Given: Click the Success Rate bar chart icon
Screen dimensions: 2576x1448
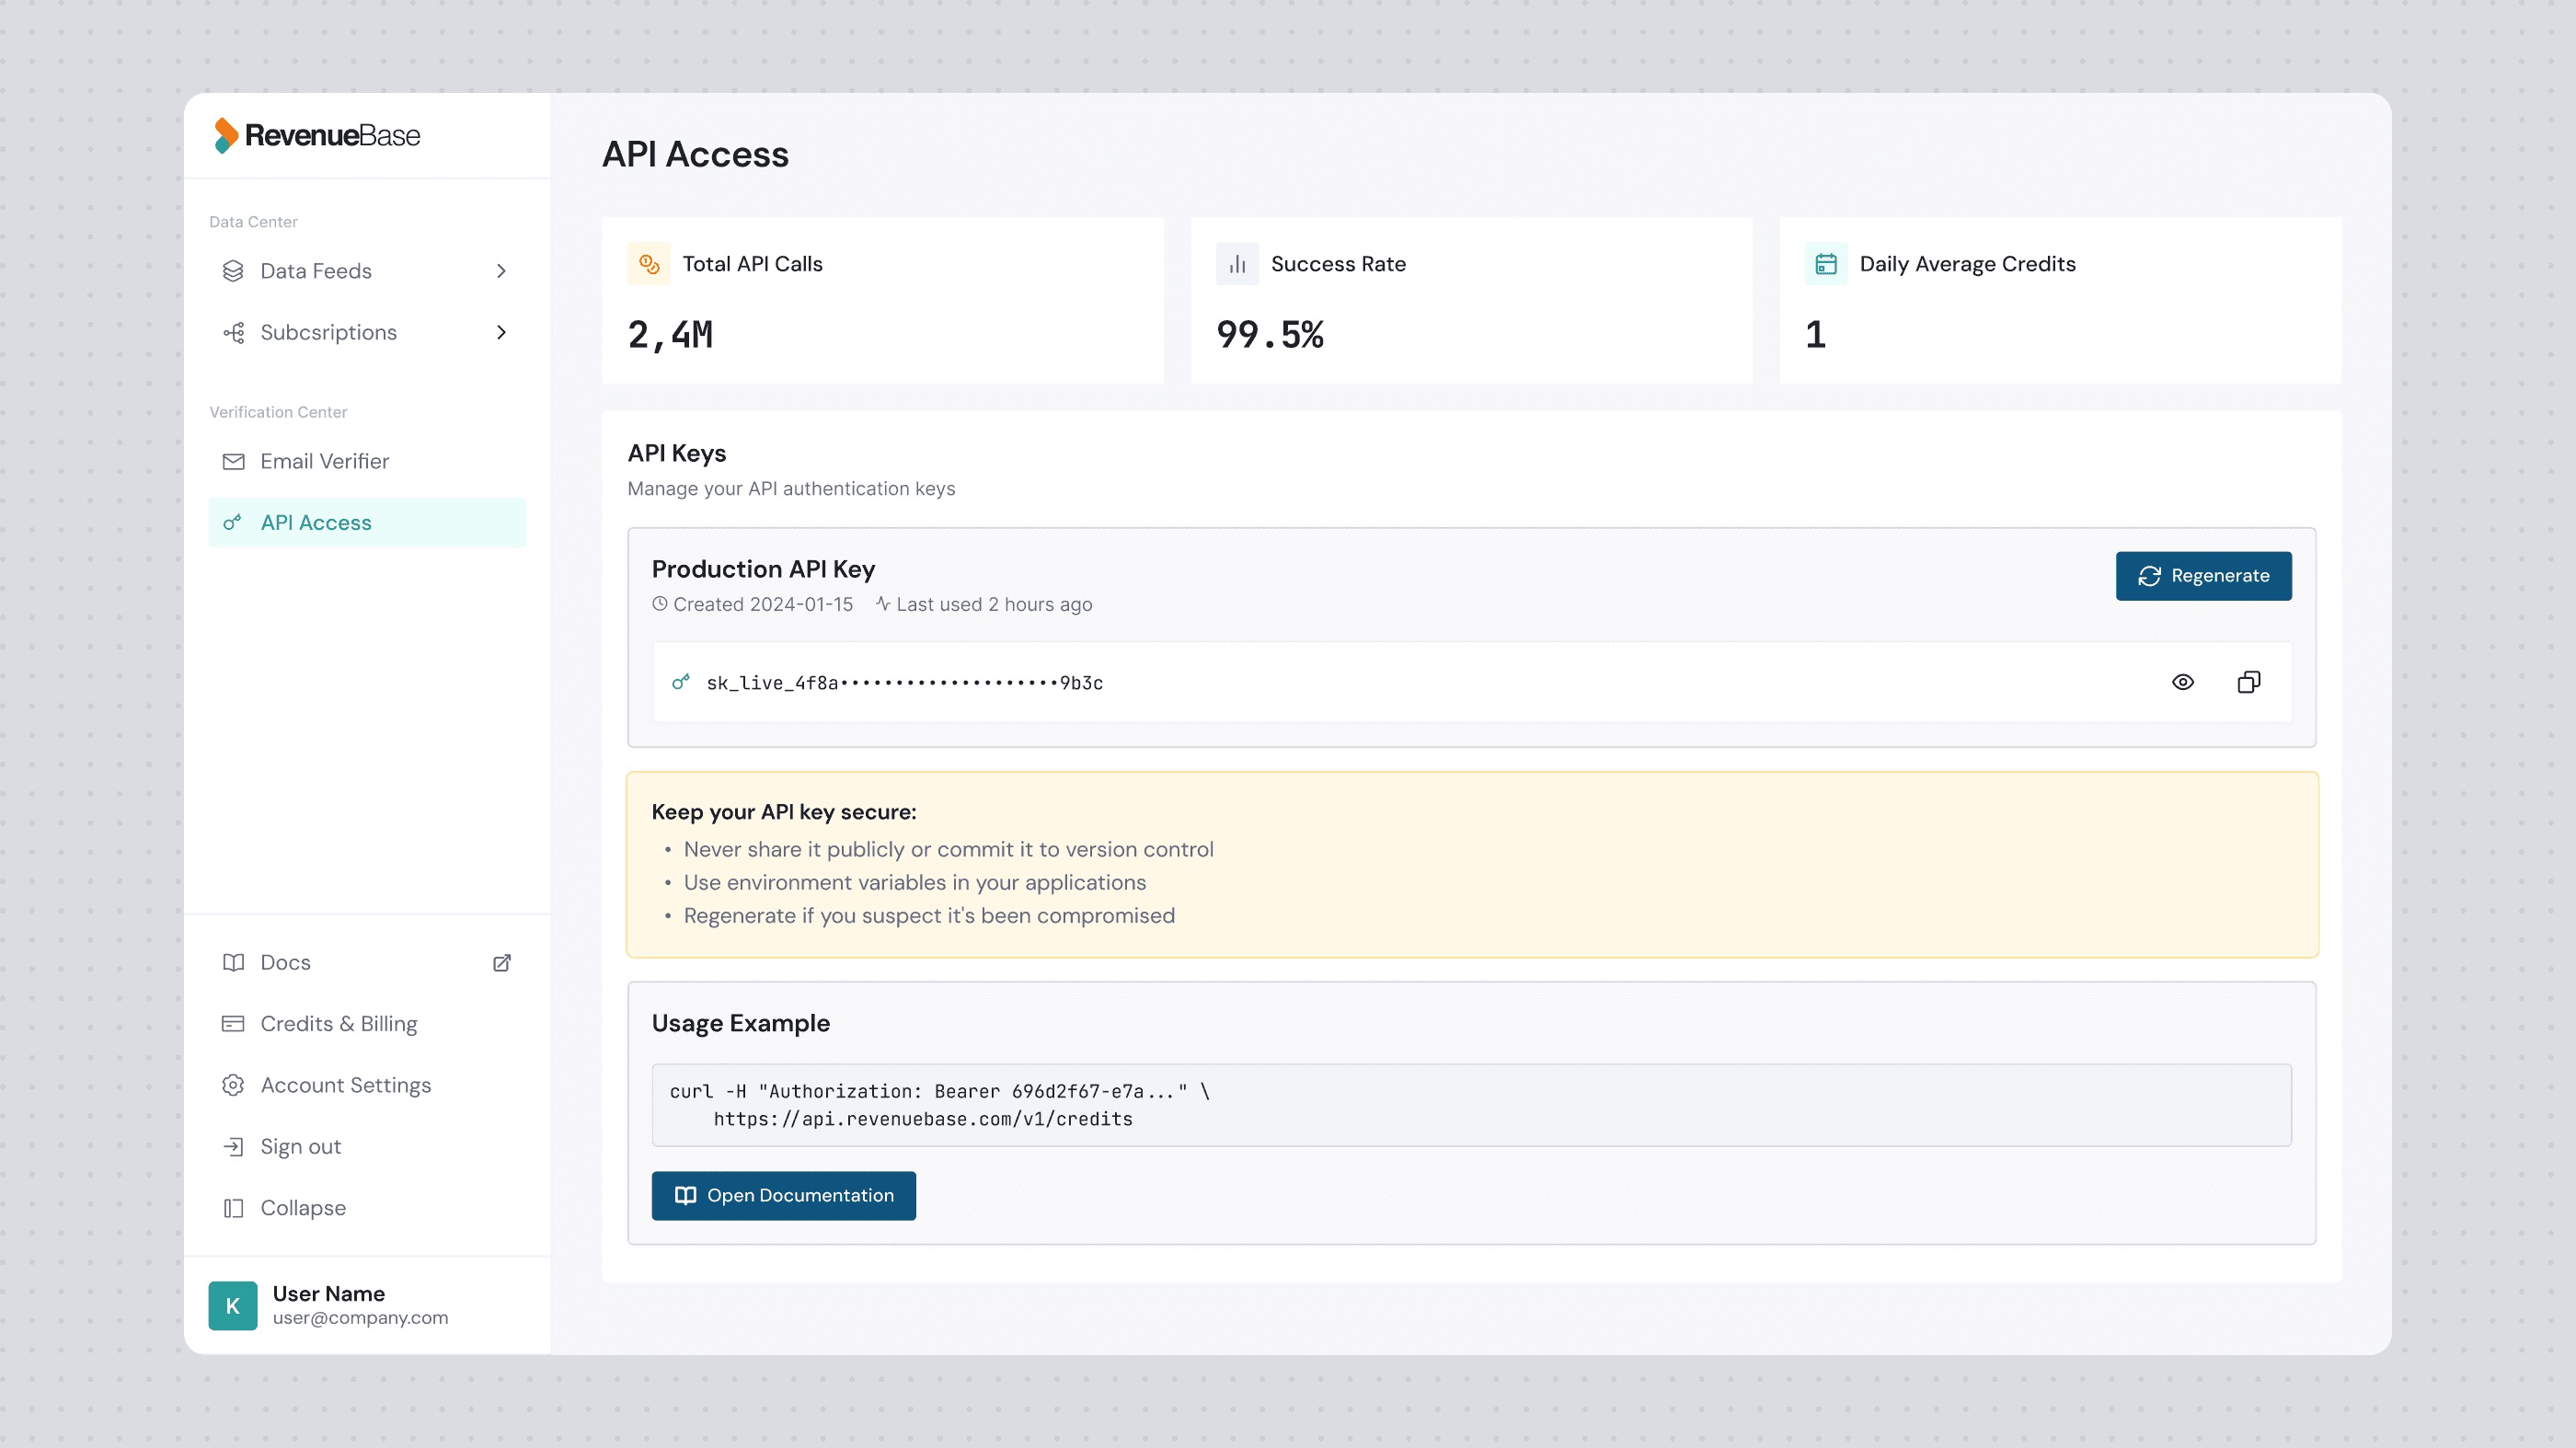Looking at the screenshot, I should pos(1237,264).
